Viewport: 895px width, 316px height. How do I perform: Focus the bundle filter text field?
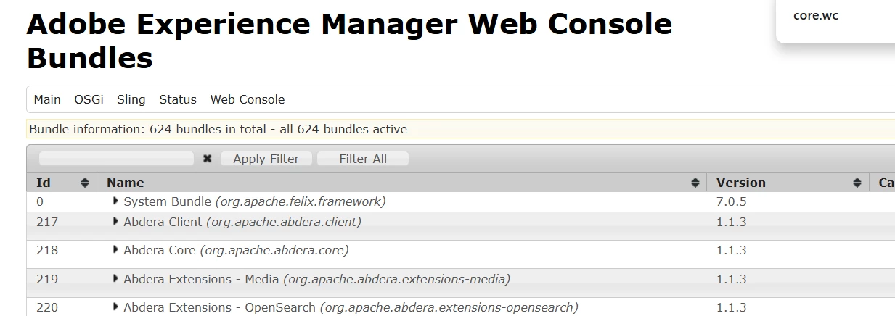[116, 159]
